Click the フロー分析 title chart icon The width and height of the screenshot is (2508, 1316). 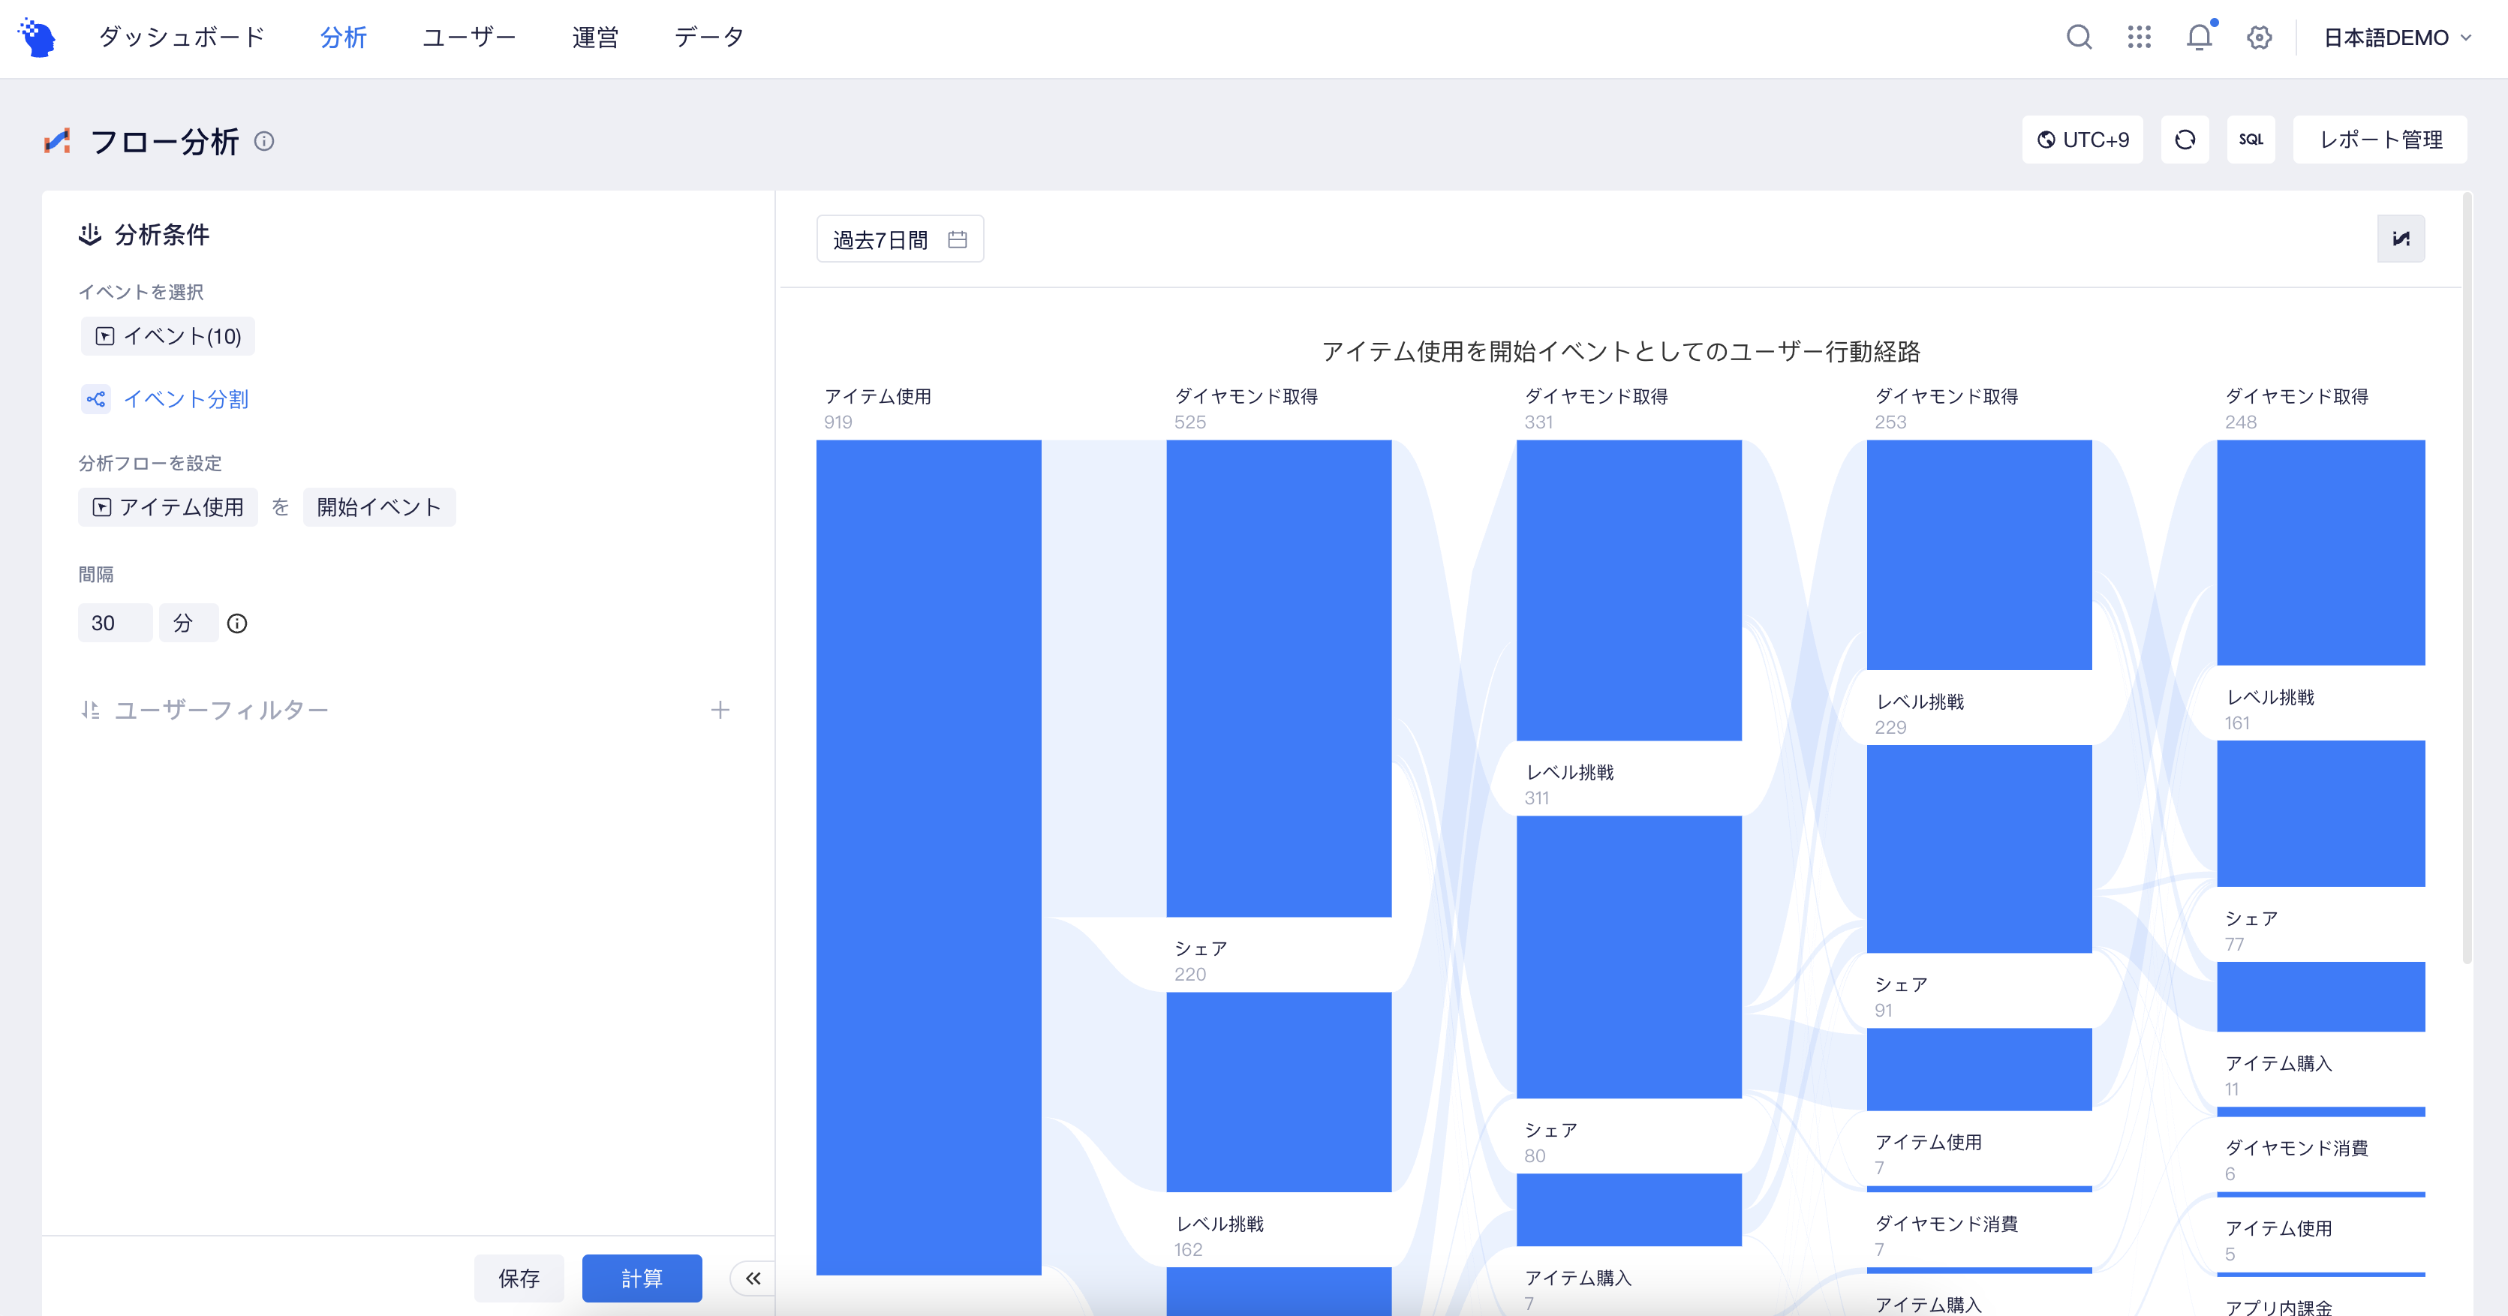point(58,141)
